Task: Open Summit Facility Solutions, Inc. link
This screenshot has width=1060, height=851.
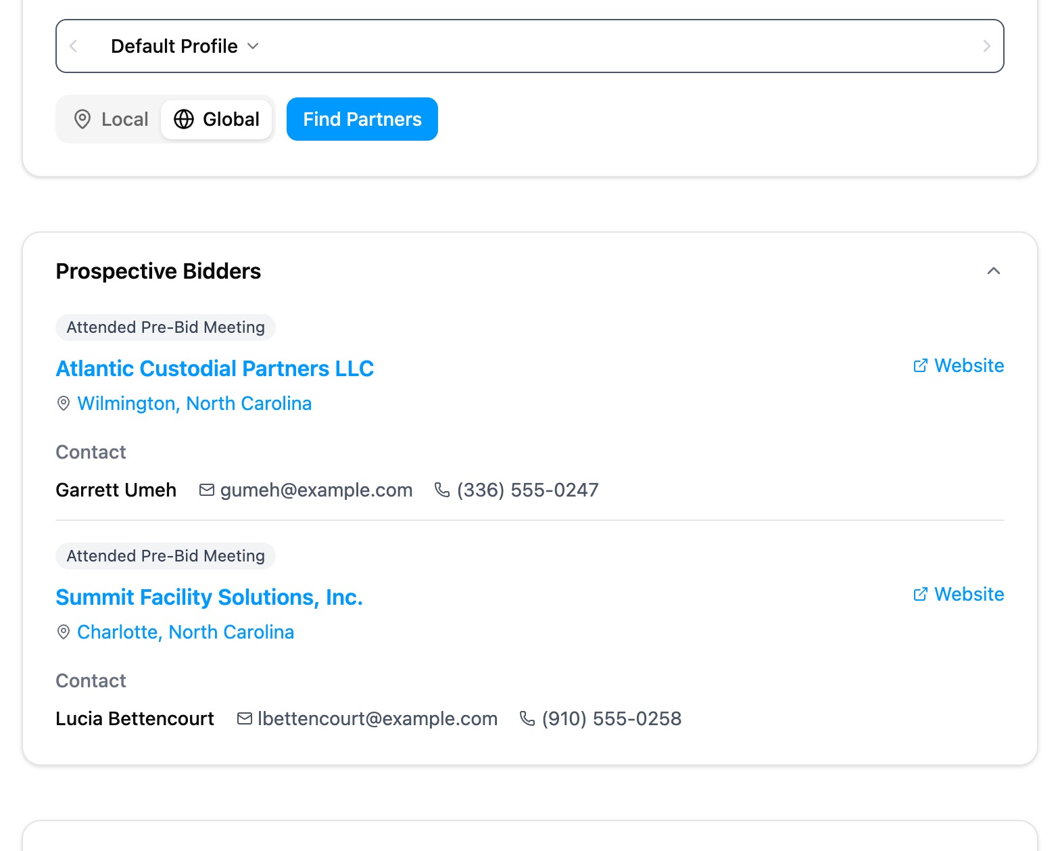Action: pos(210,597)
